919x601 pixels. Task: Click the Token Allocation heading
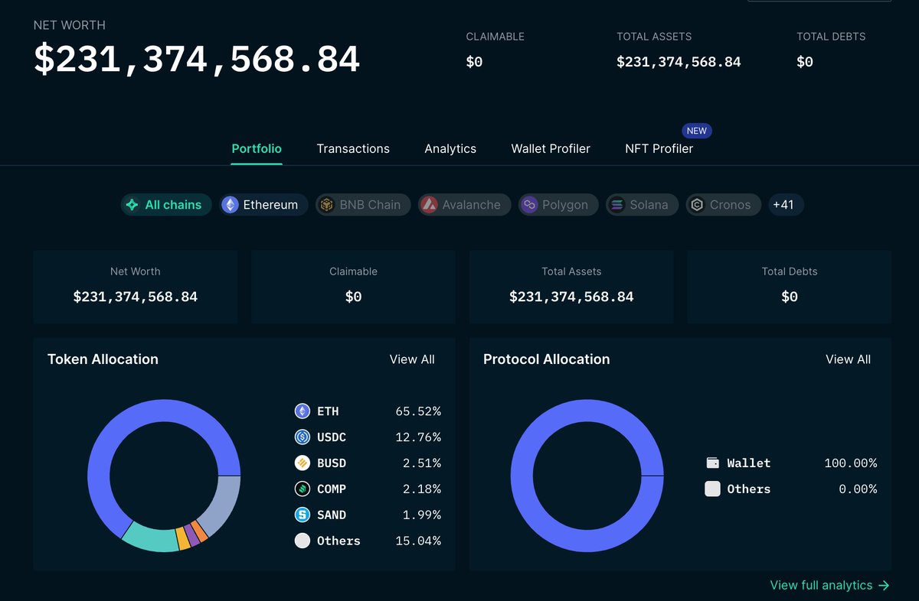[x=103, y=359]
